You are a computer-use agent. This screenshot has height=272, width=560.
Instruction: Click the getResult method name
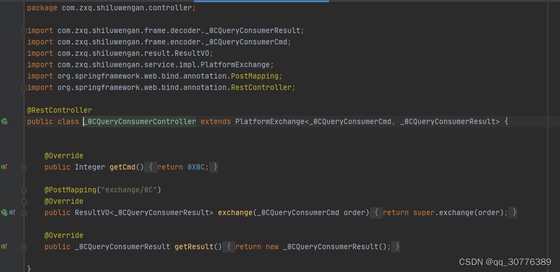(x=194, y=247)
